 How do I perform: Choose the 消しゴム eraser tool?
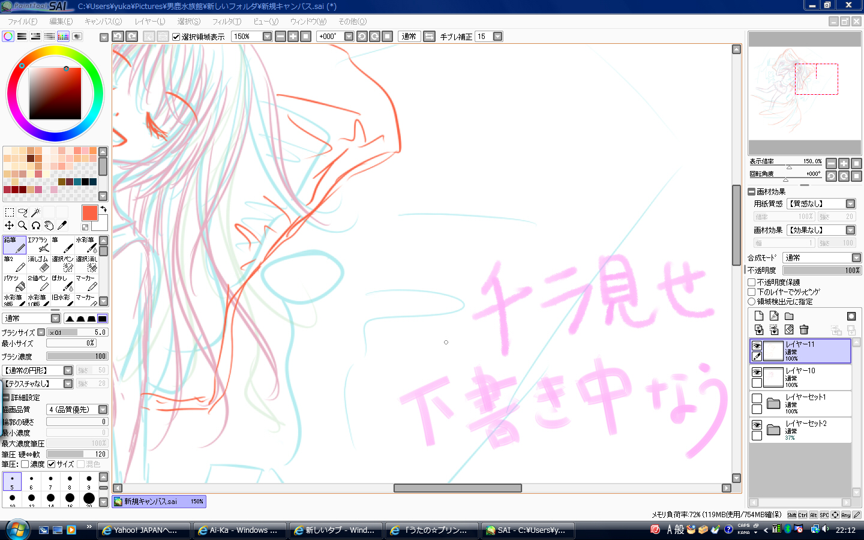click(x=38, y=264)
